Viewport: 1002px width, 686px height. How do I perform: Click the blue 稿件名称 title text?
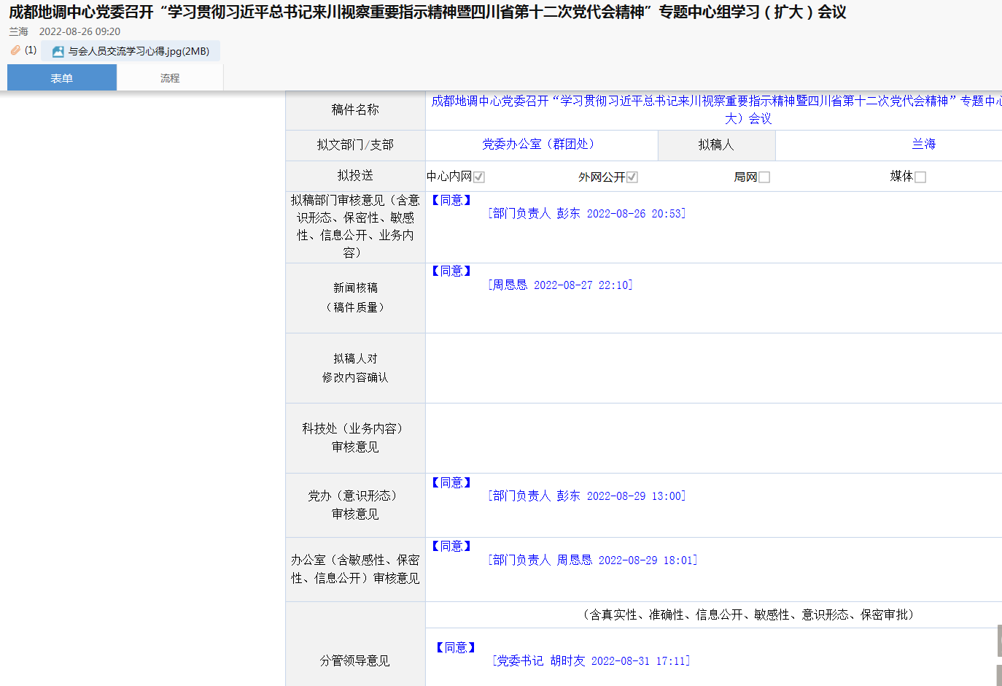pyautogui.click(x=716, y=109)
